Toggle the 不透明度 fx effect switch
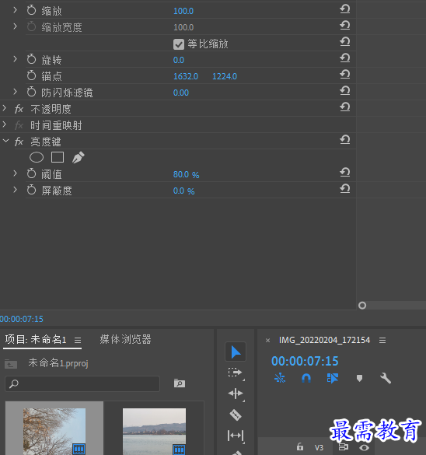 tap(19, 109)
